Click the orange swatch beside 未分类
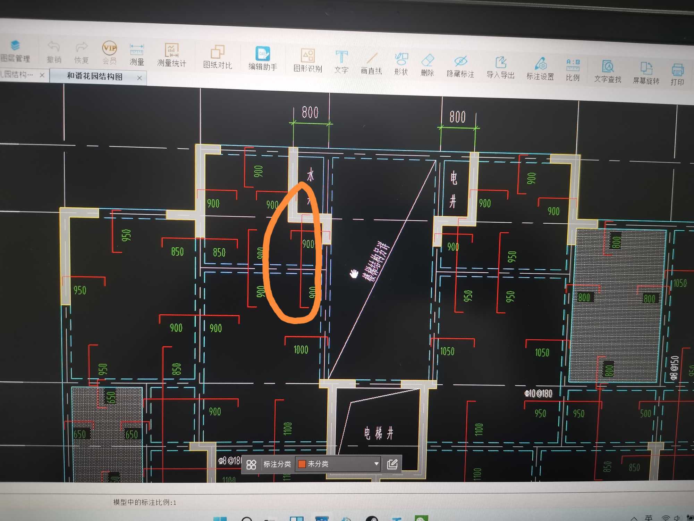Screen dimensions: 694x521 (x=302, y=464)
